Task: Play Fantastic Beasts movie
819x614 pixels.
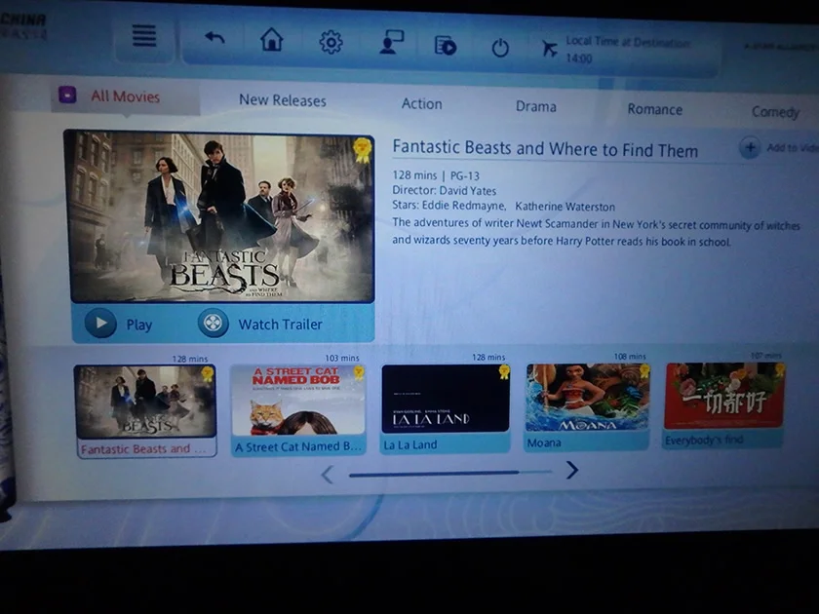Action: coord(119,324)
